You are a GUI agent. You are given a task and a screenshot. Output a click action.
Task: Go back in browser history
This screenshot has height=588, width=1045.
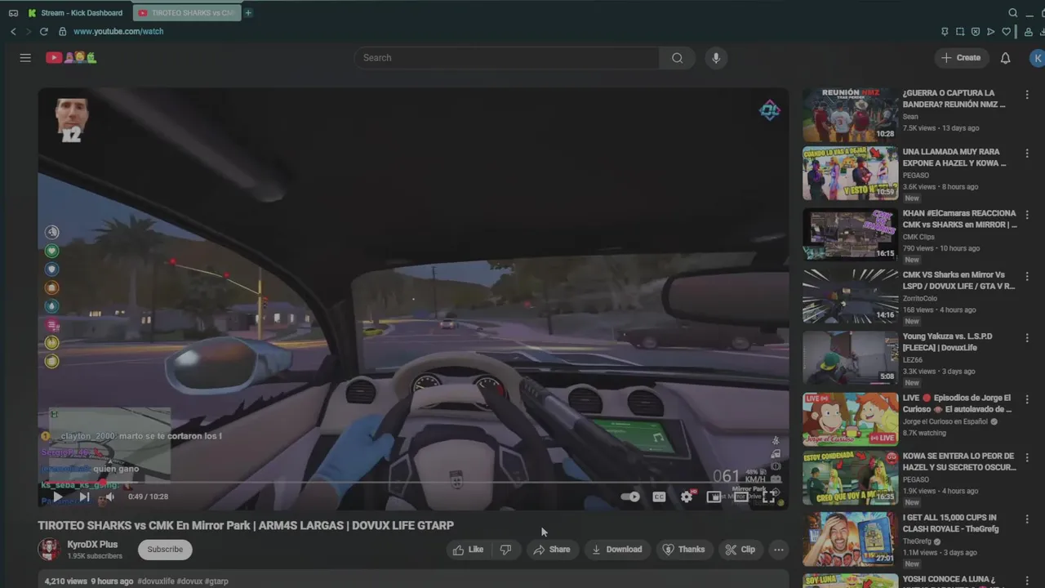[13, 31]
